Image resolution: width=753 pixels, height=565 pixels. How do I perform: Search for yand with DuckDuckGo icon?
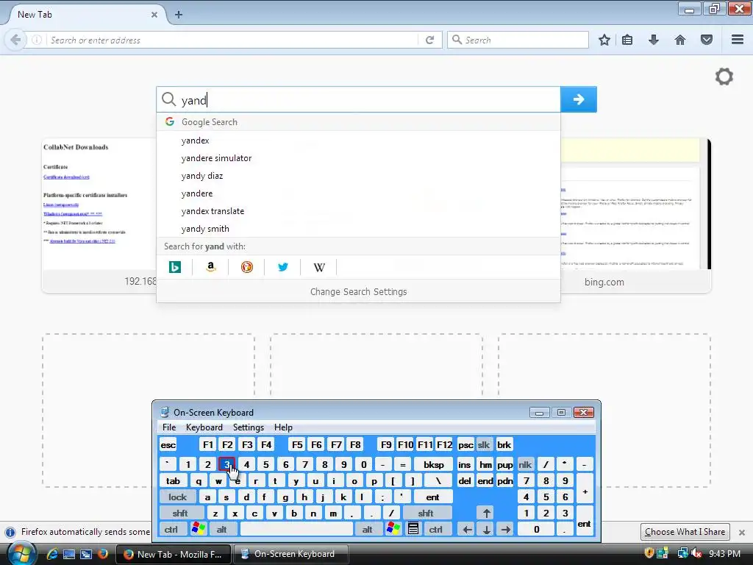point(247,267)
